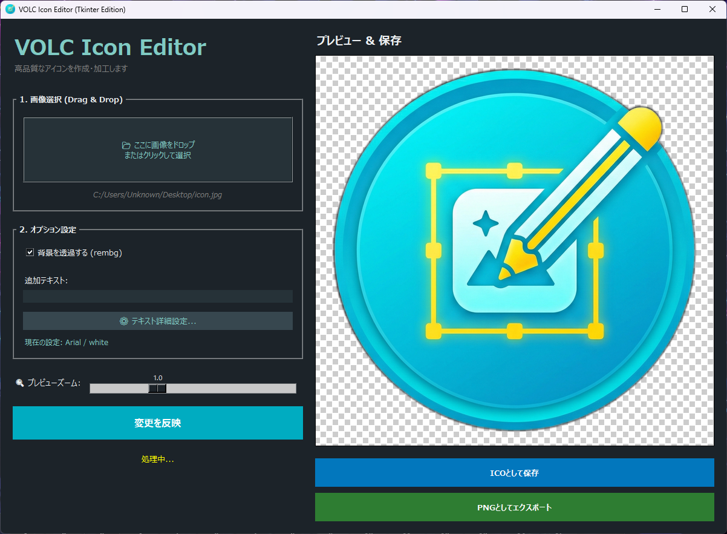Open テキスト詳細設定 dialog
Viewport: 727px width, 534px height.
(x=157, y=320)
